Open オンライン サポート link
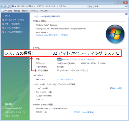The image size is (129, 121). pyautogui.click(x=65, y=80)
